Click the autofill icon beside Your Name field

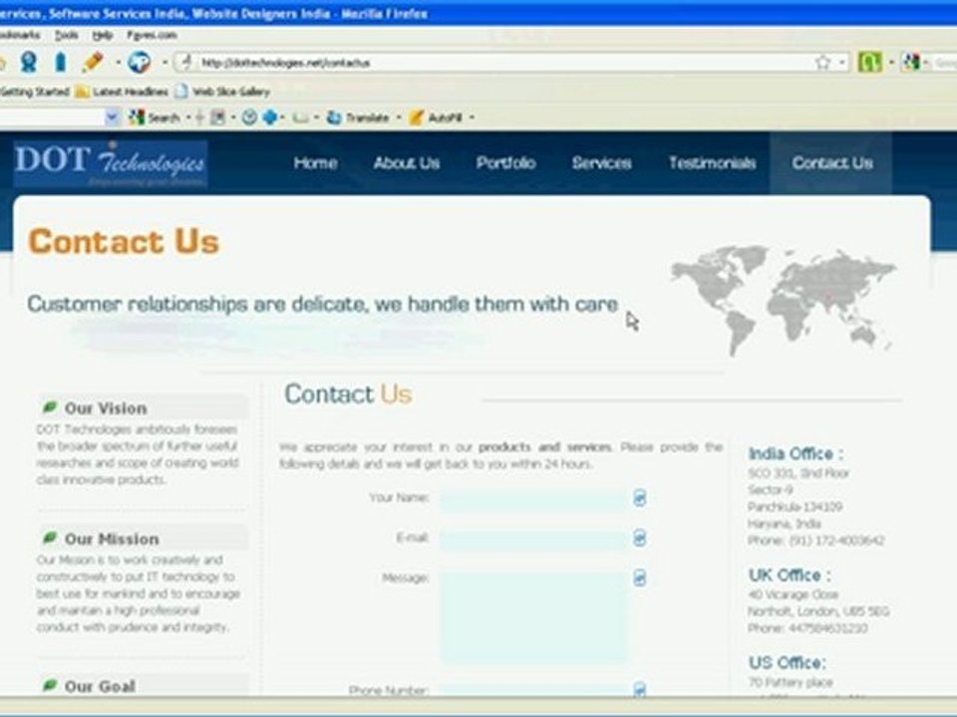click(639, 498)
